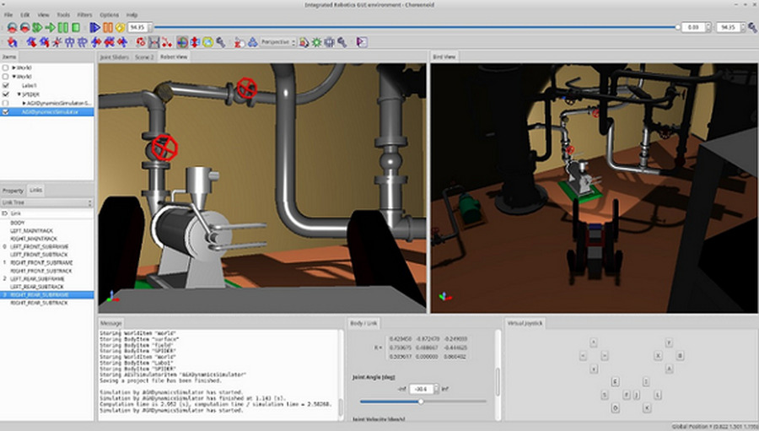Uncheck the Label1 item checkbox
This screenshot has width=759, height=431.
(7, 85)
